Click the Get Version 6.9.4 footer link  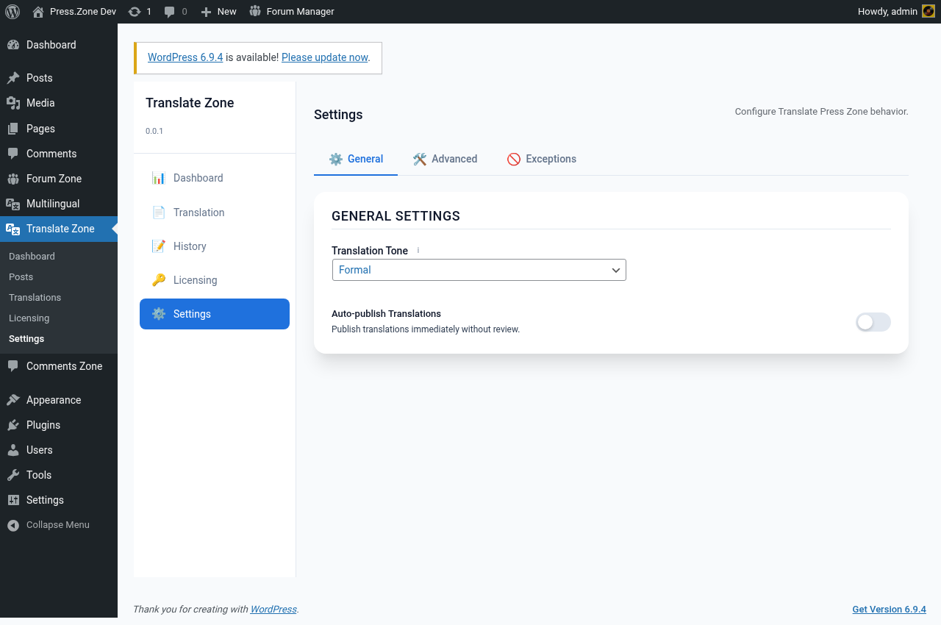pyautogui.click(x=889, y=610)
